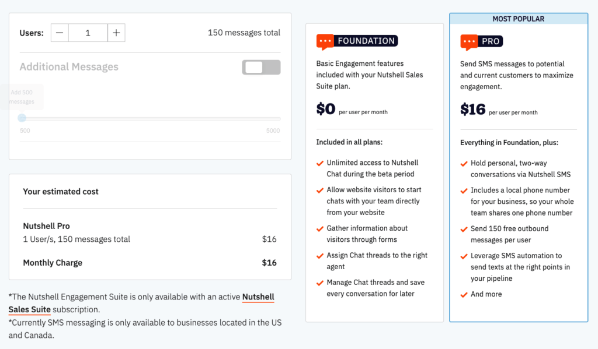Click checkmark beside Assign Chat threads
The image size is (598, 349).
click(320, 256)
